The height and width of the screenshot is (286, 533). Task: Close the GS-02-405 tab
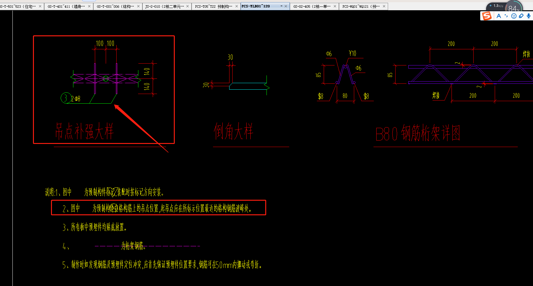(x=335, y=6)
